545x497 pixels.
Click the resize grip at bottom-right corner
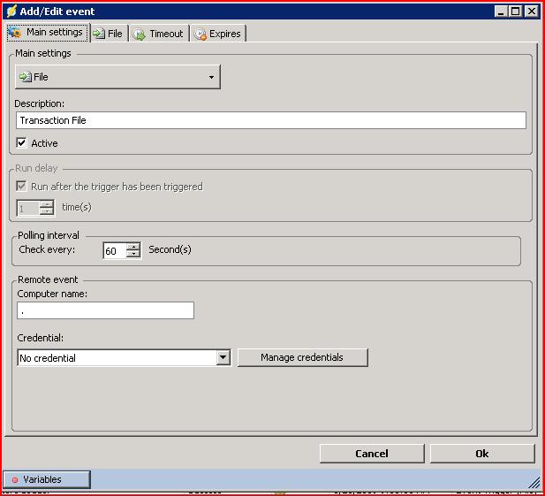(x=534, y=482)
